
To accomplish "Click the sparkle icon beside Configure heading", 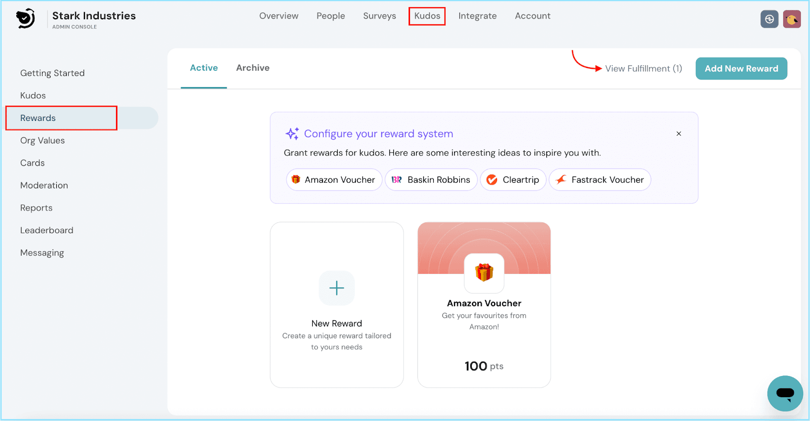I will pyautogui.click(x=292, y=134).
